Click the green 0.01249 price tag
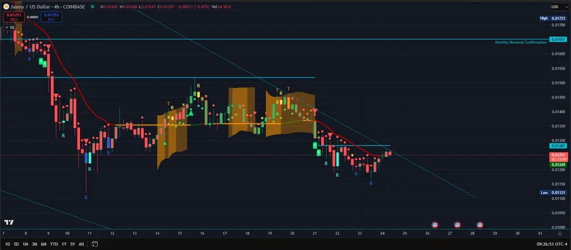Viewport: 571px width, 250px height. pyautogui.click(x=558, y=164)
